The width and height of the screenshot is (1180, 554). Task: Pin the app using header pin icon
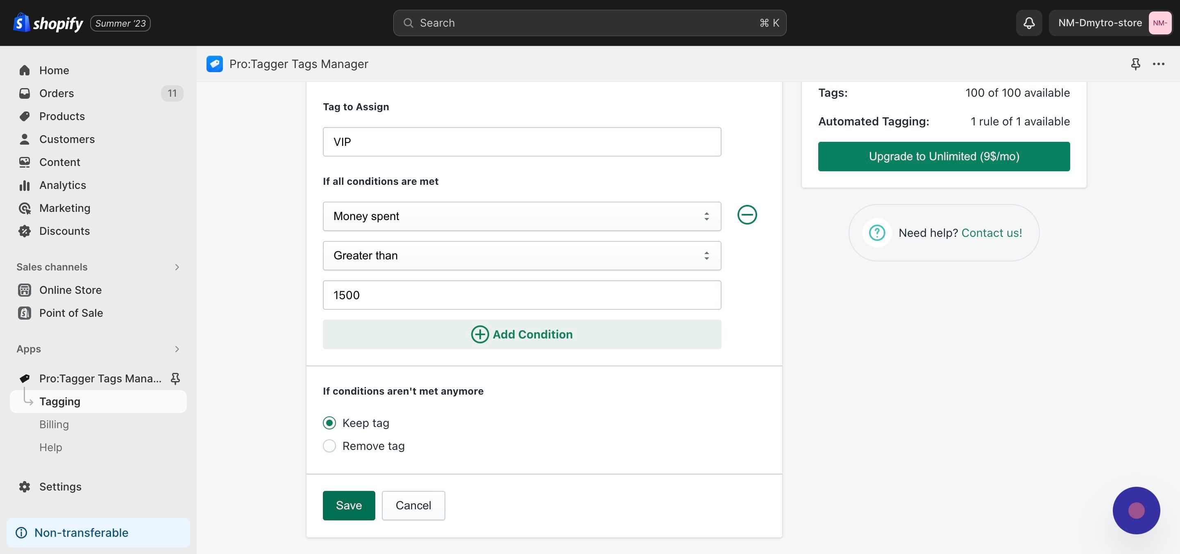1135,64
